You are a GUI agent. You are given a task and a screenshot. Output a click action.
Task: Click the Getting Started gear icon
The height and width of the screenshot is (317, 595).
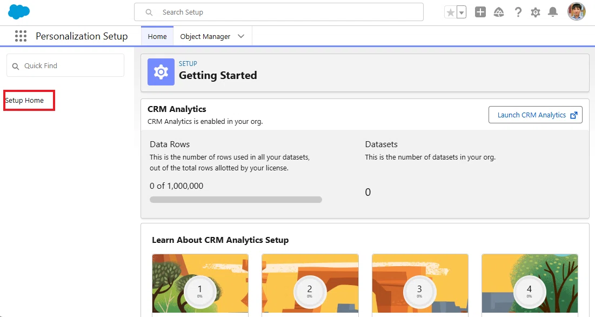pos(161,72)
